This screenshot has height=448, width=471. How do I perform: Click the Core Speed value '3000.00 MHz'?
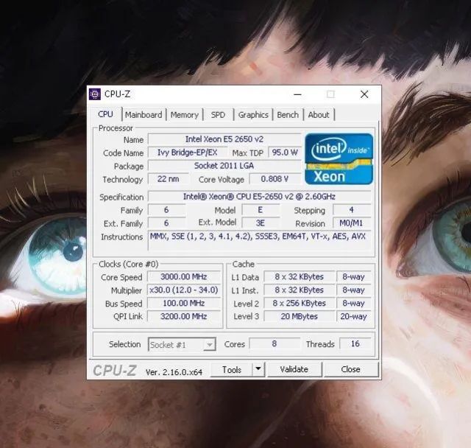point(184,276)
